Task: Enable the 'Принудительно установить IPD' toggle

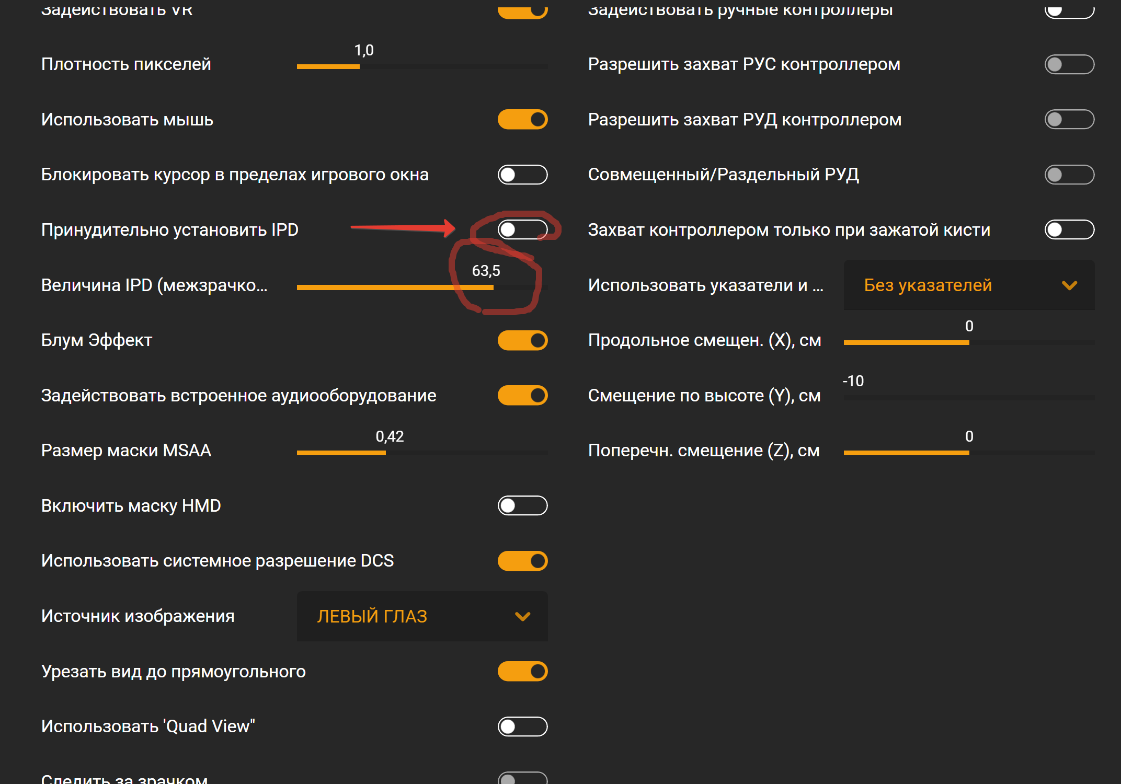Action: (522, 229)
